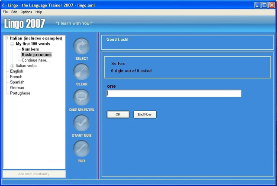Select My first 100 words in the tree
The width and height of the screenshot is (277, 186).
click(33, 44)
